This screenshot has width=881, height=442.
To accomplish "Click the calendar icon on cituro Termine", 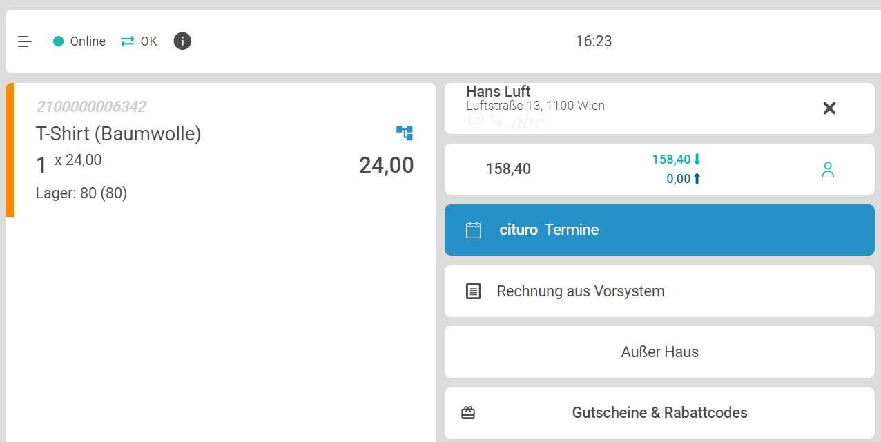I will (474, 230).
